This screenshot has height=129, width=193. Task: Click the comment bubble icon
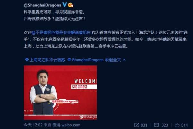(x=156, y=125)
